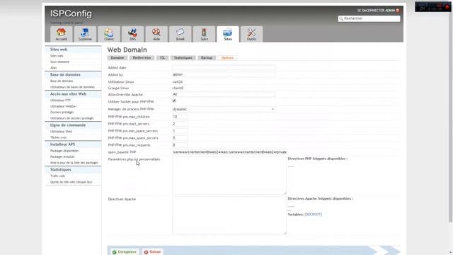453x255 pixels.
Task: Click the pm.start_servers field
Action: pos(180,124)
